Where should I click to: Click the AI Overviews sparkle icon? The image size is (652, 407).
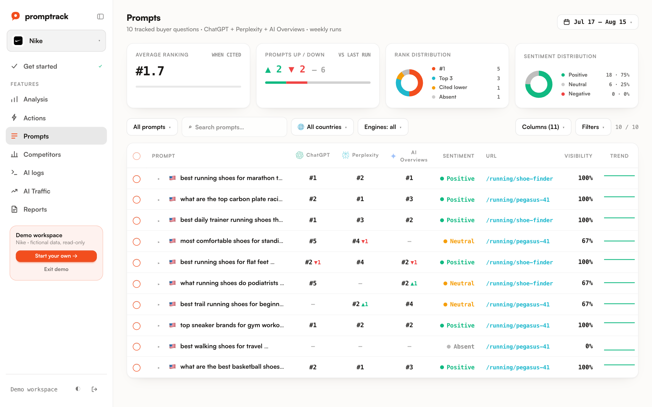393,156
